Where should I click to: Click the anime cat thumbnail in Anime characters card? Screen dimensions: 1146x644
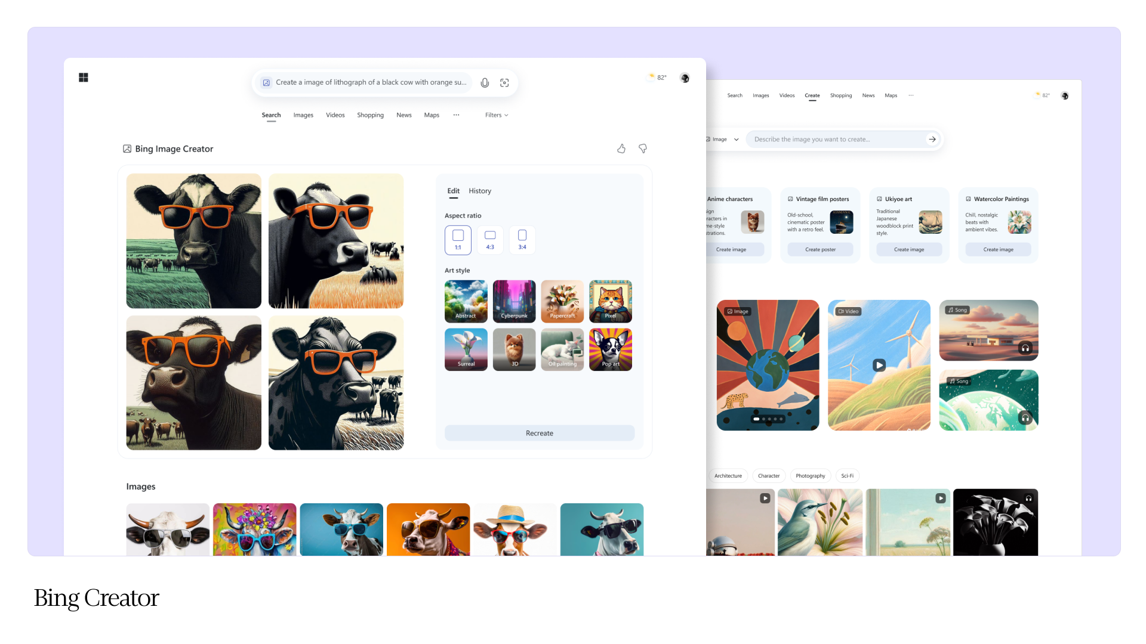pyautogui.click(x=753, y=222)
